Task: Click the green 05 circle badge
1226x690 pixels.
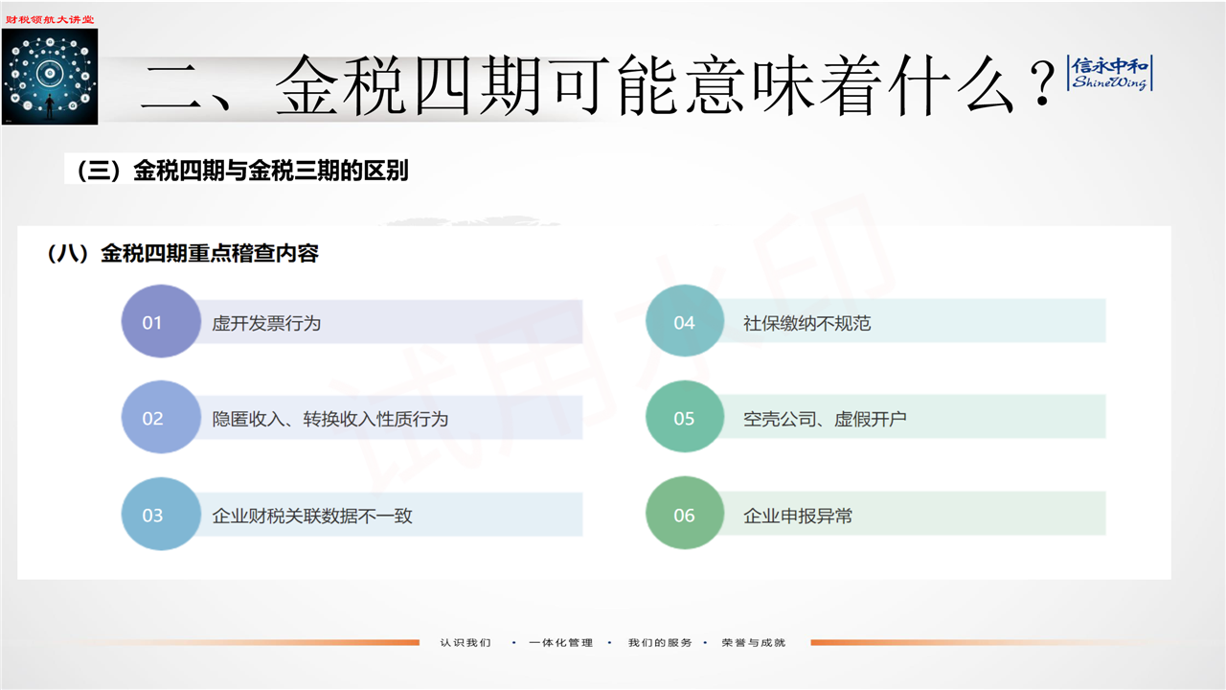Action: (684, 418)
